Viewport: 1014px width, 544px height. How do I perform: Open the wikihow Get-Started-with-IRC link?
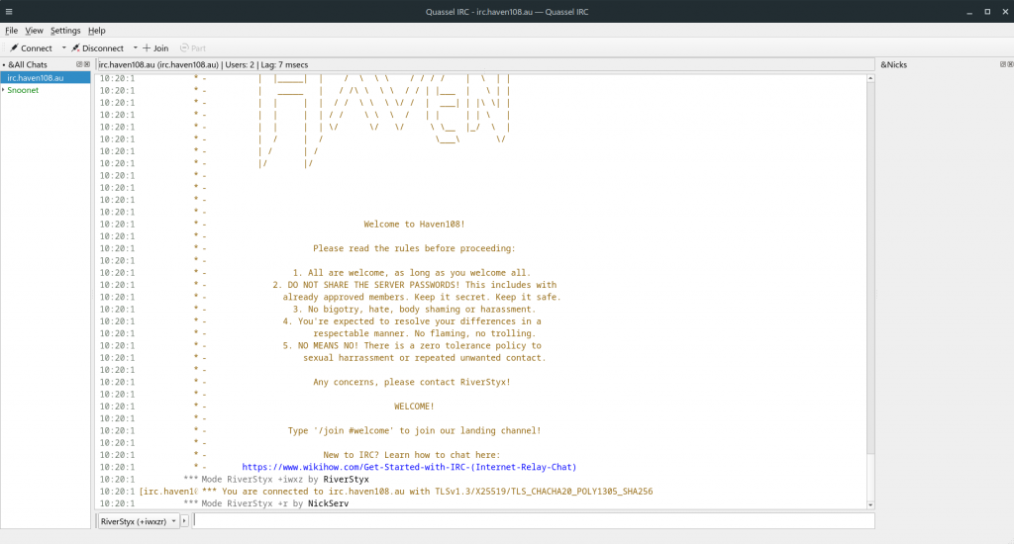[x=409, y=467]
